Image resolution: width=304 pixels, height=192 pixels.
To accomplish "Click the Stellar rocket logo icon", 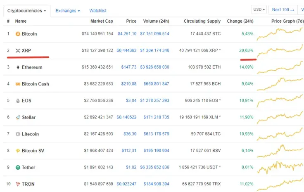I will 18,117.
